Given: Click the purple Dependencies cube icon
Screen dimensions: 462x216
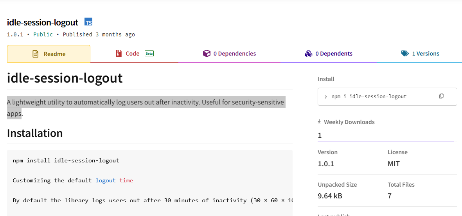Looking at the screenshot, I should pos(207,54).
